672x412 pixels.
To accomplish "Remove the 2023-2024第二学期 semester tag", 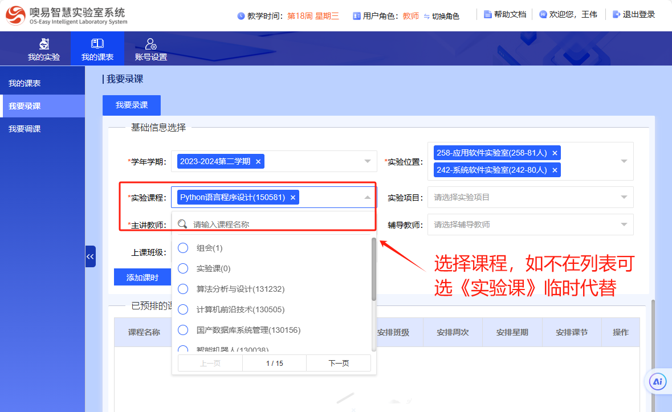I will pos(258,161).
